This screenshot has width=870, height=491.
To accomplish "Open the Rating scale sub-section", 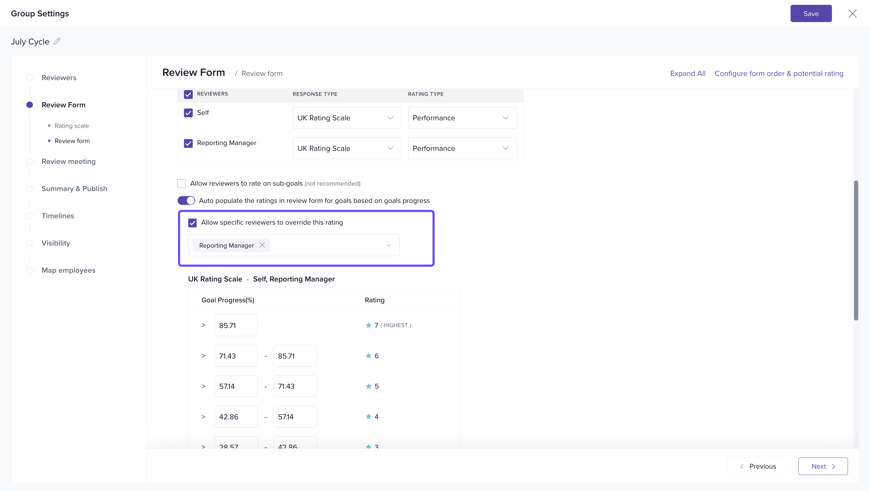I will pos(72,126).
